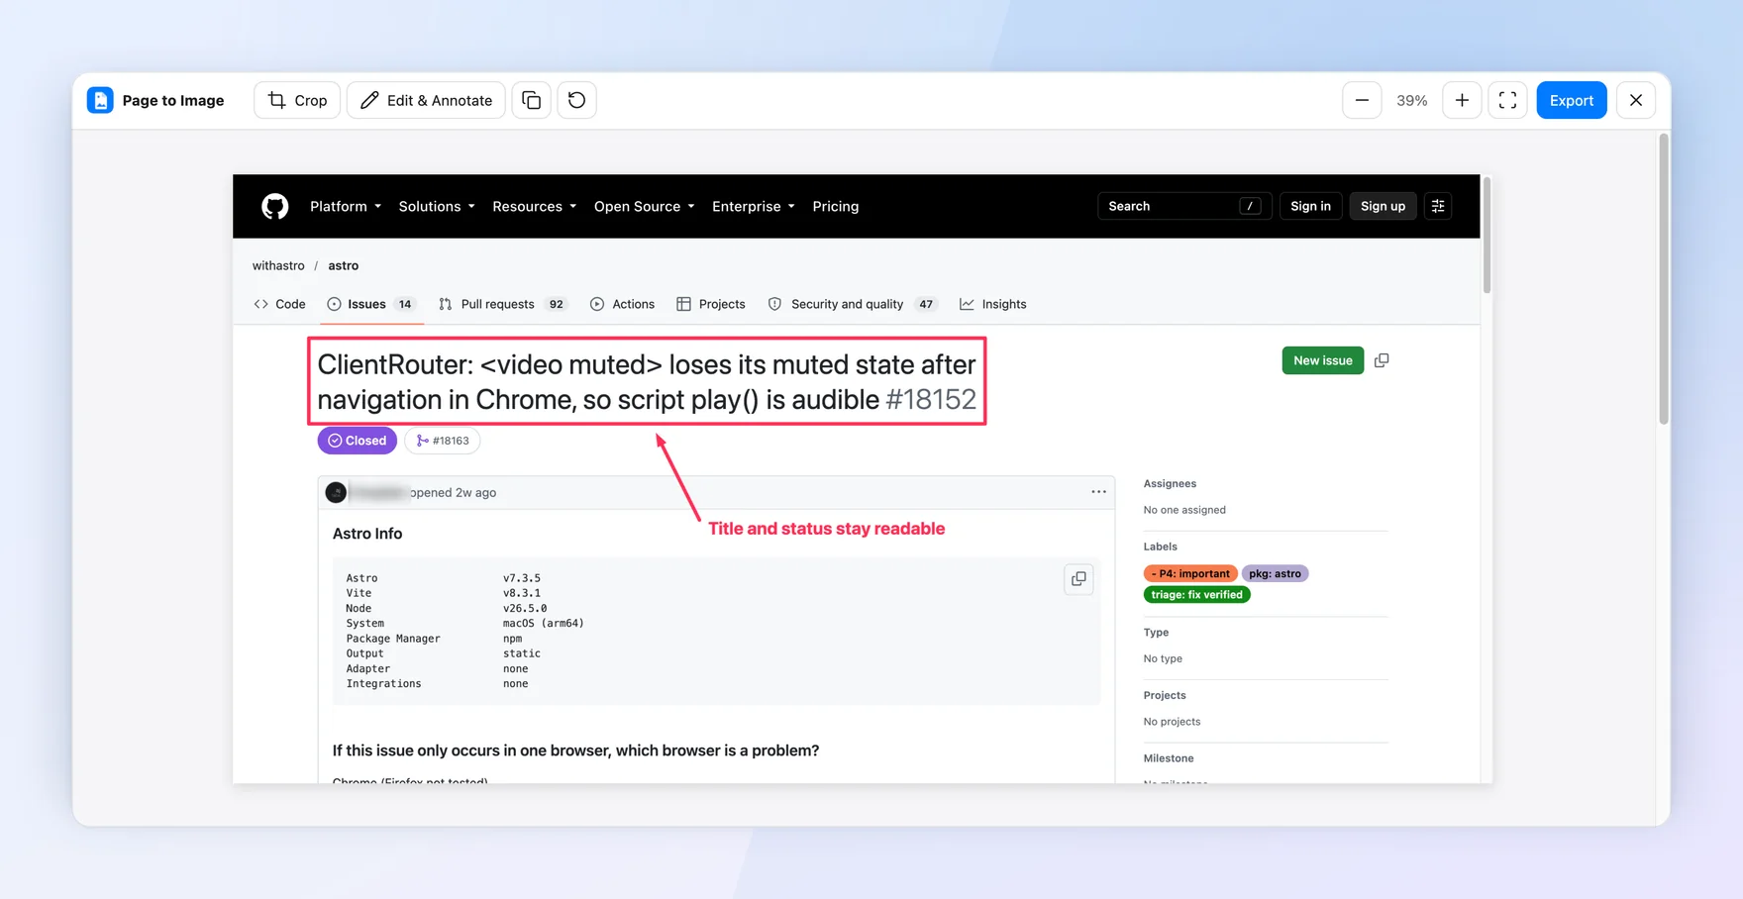Focus the GitHub Search field

[1184, 206]
